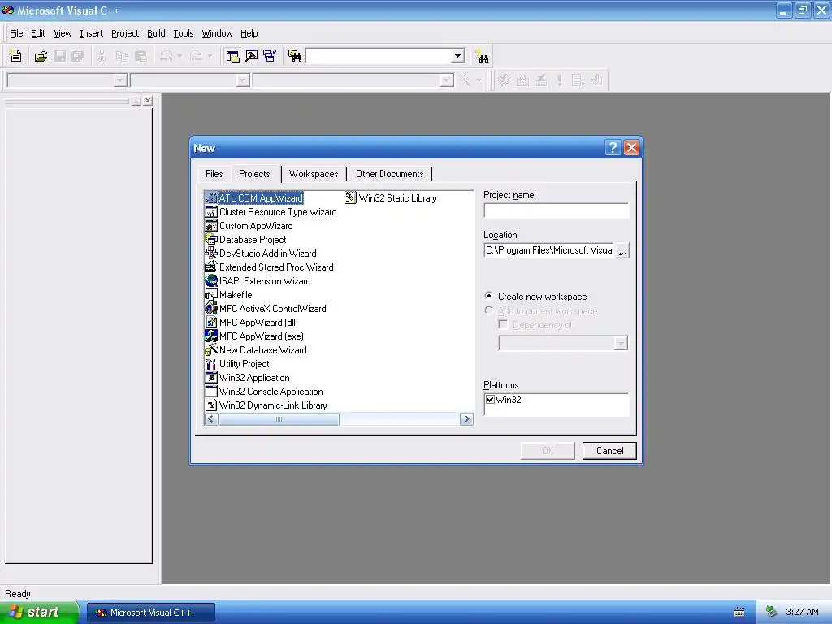
Task: Select Extended Stored Proc Wizard
Action: [x=269, y=266]
